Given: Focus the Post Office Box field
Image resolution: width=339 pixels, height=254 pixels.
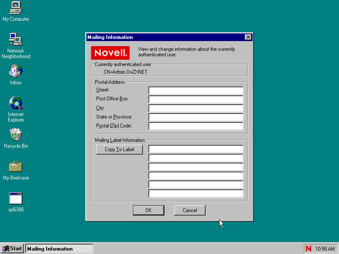Looking at the screenshot, I should (196, 99).
